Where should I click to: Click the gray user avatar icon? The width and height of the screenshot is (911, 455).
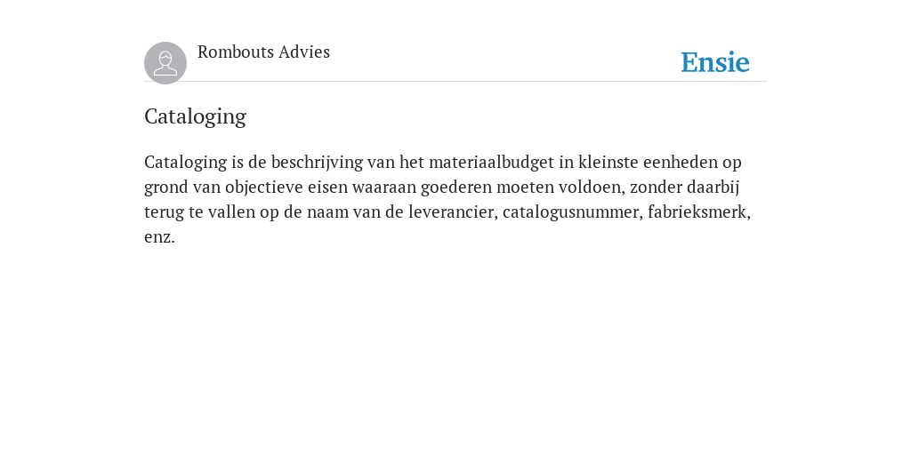tap(165, 63)
